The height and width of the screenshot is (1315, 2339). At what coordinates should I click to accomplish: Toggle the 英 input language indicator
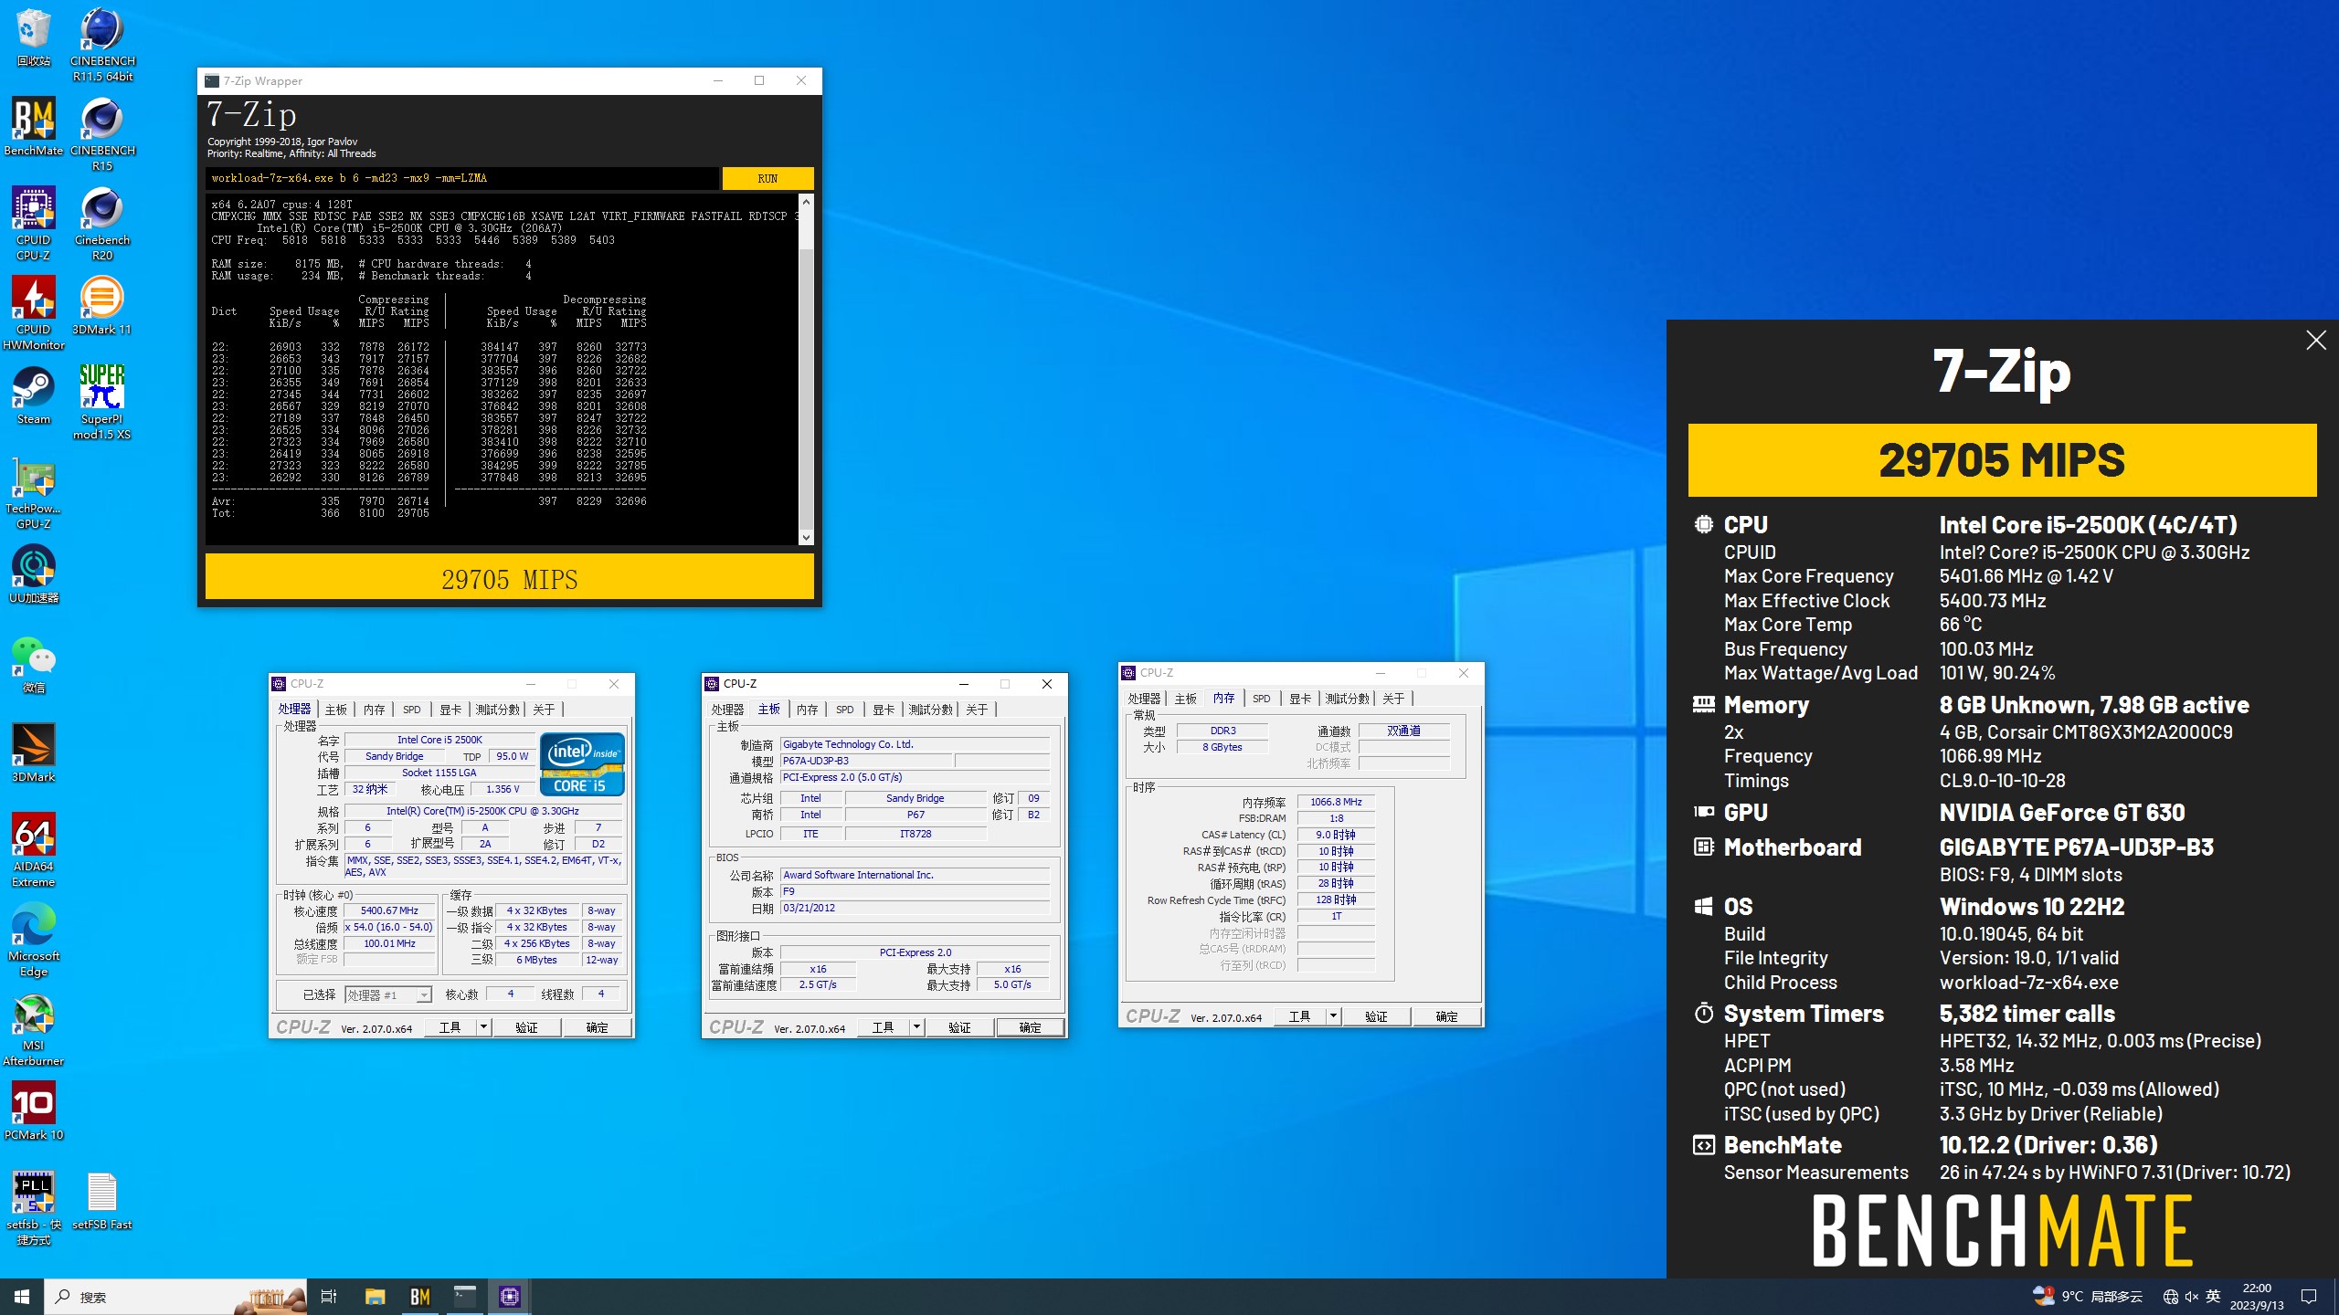(x=2213, y=1297)
